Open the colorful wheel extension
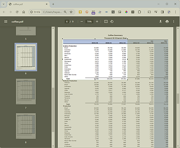This screenshot has height=148, width=180. pos(126,12)
